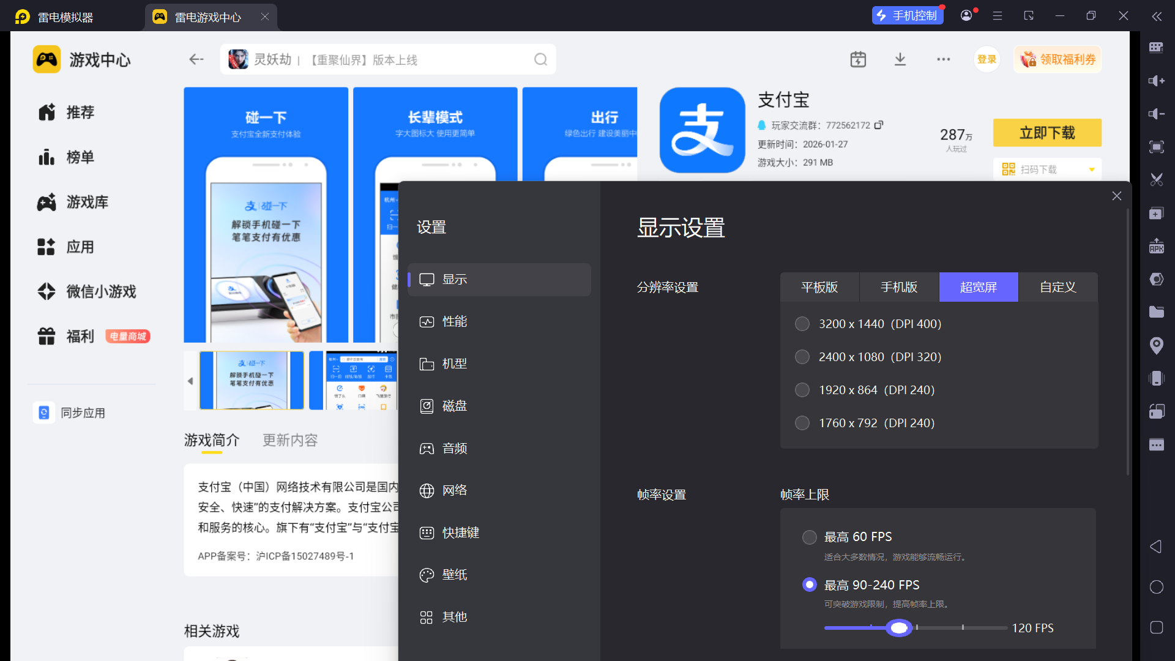Click the search magnifier icon
Screen dimensions: 1175x661
[x=540, y=59]
